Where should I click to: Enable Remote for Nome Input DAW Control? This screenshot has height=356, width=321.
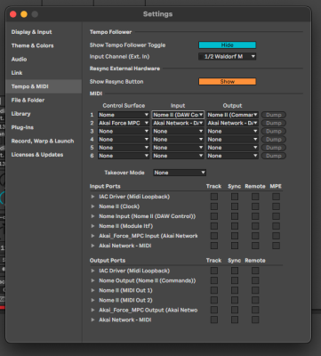point(255,216)
